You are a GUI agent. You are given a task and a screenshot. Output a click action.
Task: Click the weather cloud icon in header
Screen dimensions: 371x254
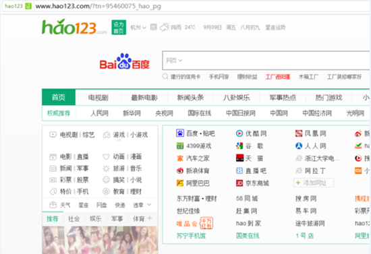tap(165, 28)
